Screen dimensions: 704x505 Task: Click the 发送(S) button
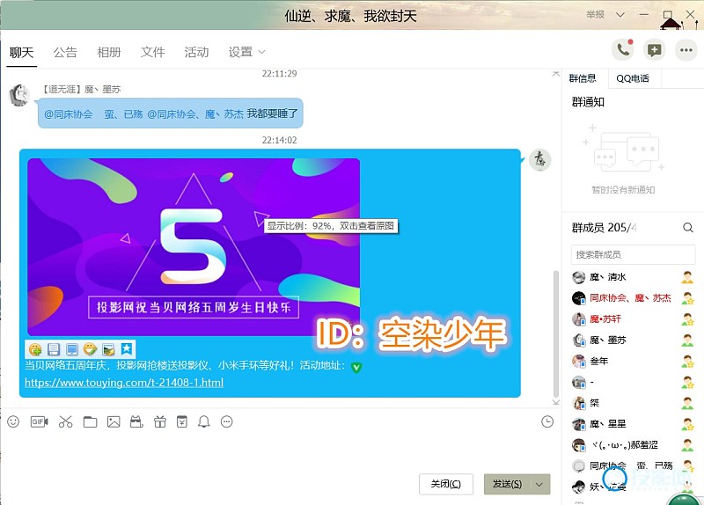(508, 485)
